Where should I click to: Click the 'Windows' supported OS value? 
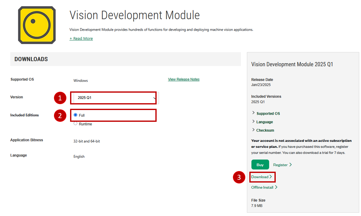pyautogui.click(x=81, y=81)
